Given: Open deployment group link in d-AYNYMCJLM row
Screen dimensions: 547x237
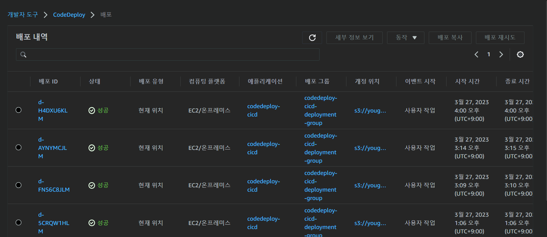Looking at the screenshot, I should pos(321,148).
